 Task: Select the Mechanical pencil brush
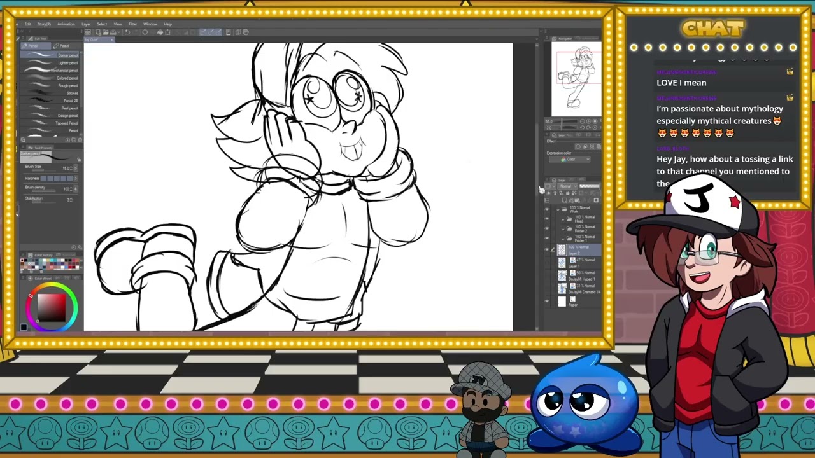50,70
